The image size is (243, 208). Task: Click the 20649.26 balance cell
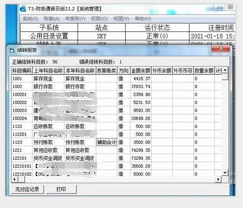pyautogui.click(x=141, y=119)
